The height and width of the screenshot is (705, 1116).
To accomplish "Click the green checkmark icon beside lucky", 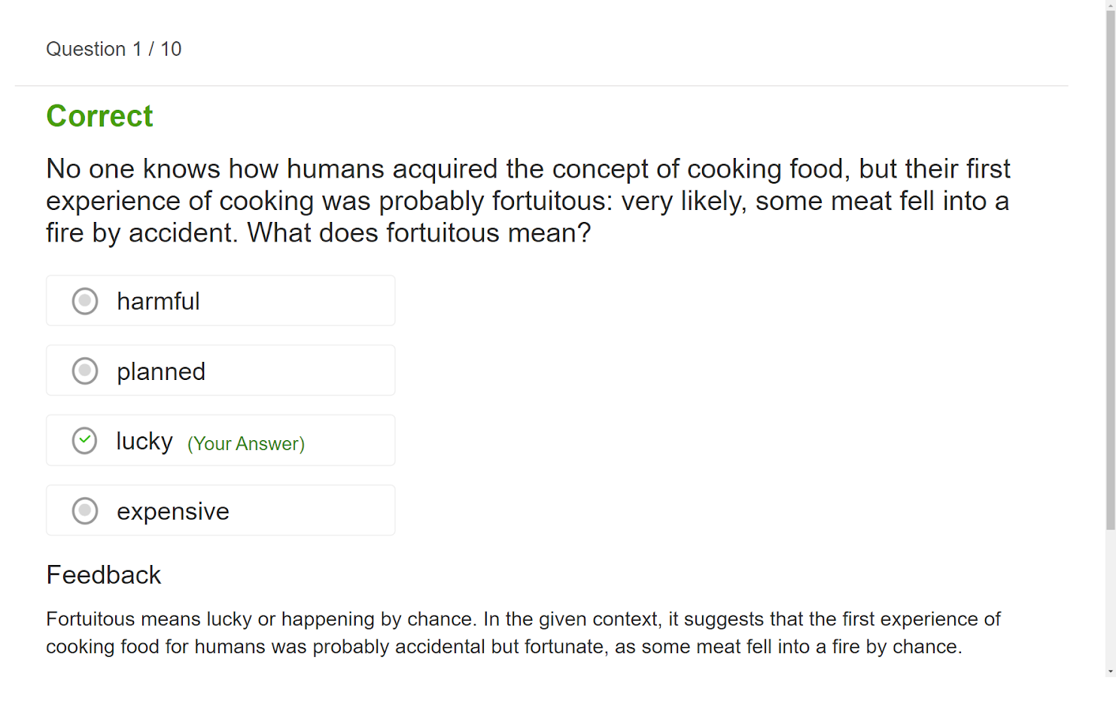I will coord(85,441).
